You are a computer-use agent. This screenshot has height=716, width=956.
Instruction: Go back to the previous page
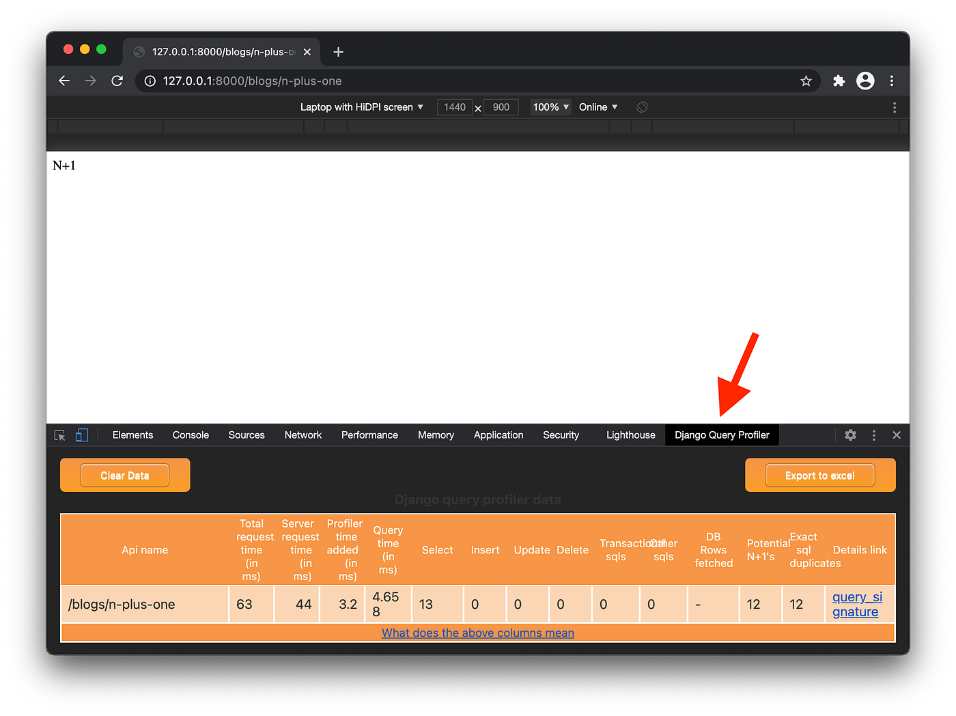click(x=64, y=81)
